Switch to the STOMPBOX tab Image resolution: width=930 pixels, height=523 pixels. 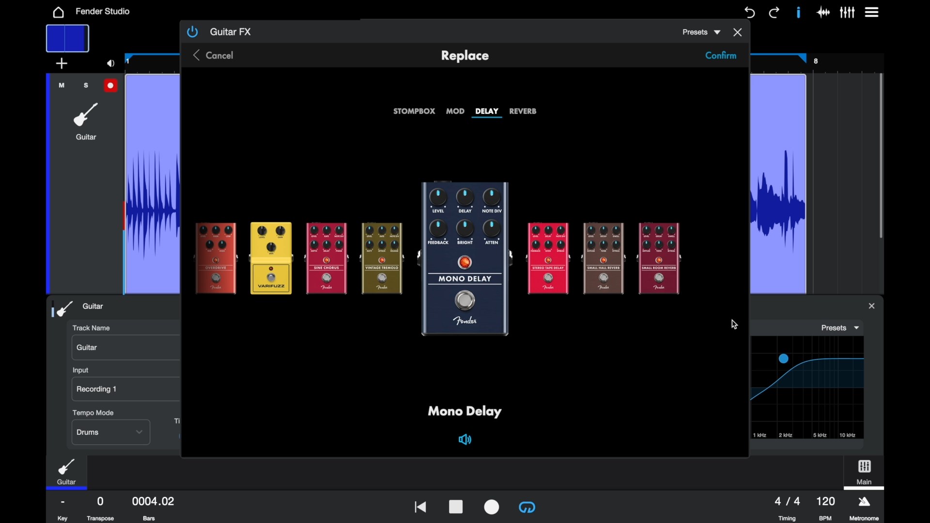click(414, 111)
